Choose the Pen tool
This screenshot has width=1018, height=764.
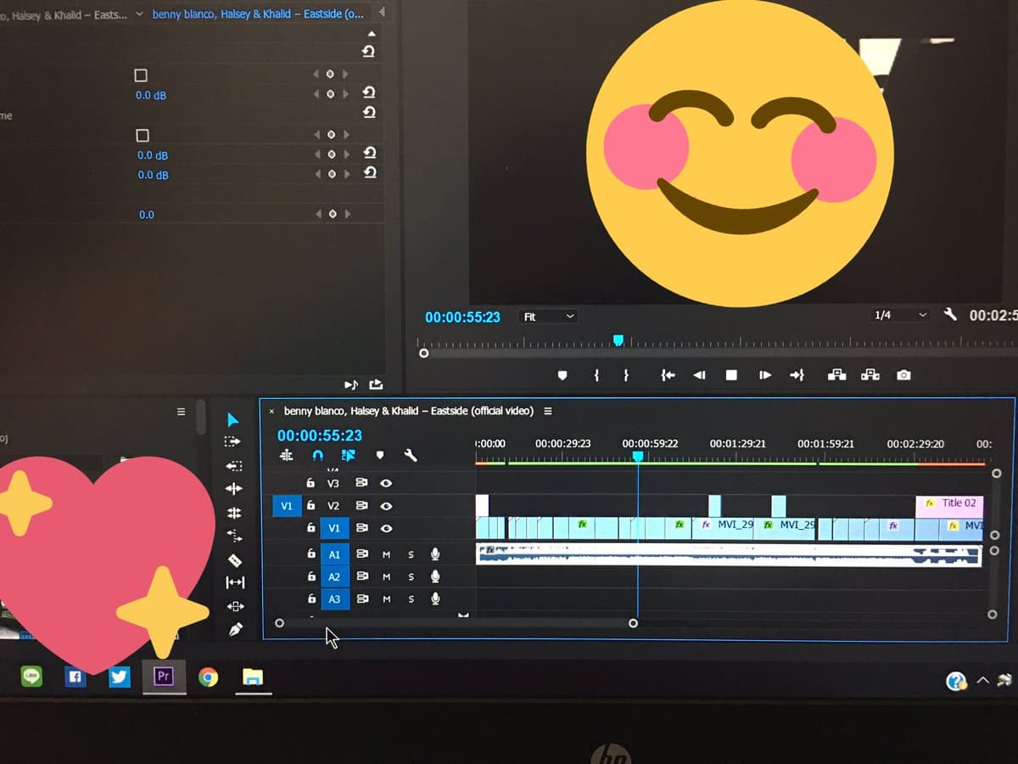tap(235, 629)
